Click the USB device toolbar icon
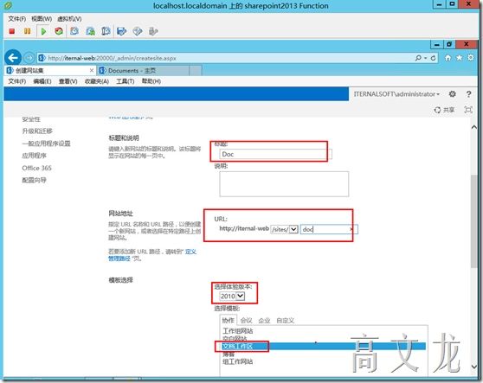483x383 pixels. 153,31
